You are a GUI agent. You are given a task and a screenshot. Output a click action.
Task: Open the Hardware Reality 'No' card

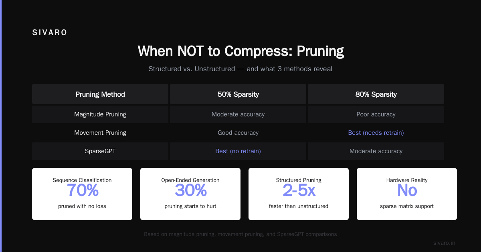(407, 194)
